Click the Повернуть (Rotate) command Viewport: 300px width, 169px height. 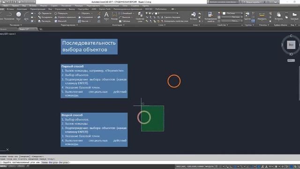61,14
